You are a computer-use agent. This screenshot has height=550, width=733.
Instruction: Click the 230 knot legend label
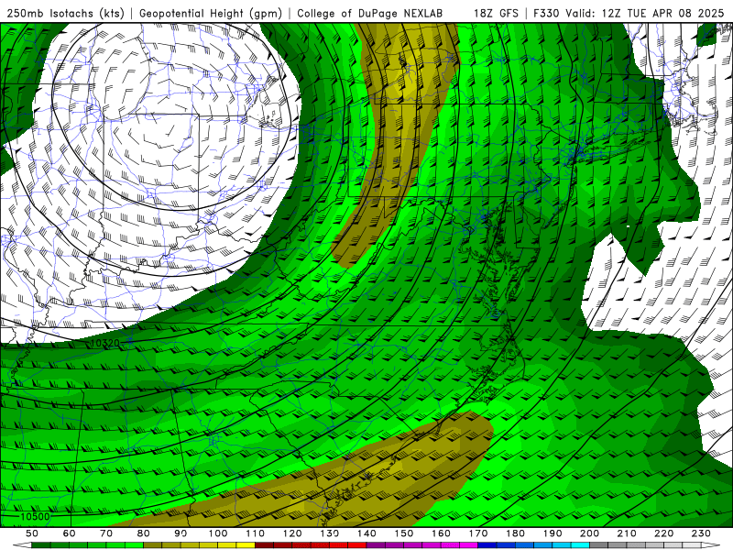pyautogui.click(x=701, y=533)
